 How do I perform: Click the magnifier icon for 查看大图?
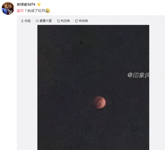tap(37, 21)
